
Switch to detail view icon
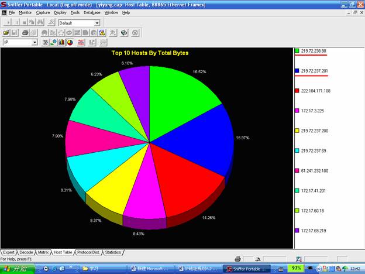coord(54,42)
